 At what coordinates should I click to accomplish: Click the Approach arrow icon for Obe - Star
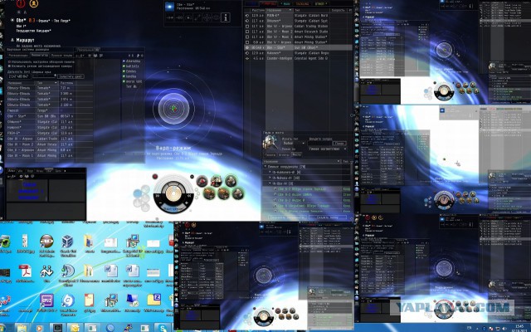(x=170, y=17)
